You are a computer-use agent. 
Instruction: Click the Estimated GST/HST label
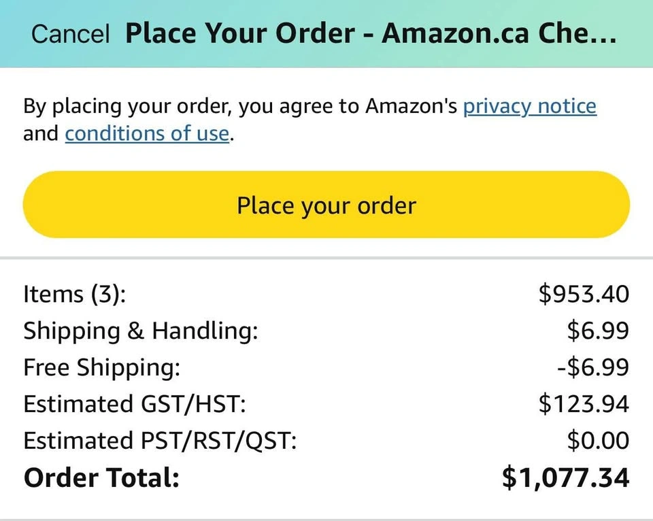point(134,404)
